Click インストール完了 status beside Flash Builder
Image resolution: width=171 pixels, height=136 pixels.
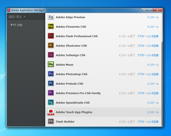[127, 122]
